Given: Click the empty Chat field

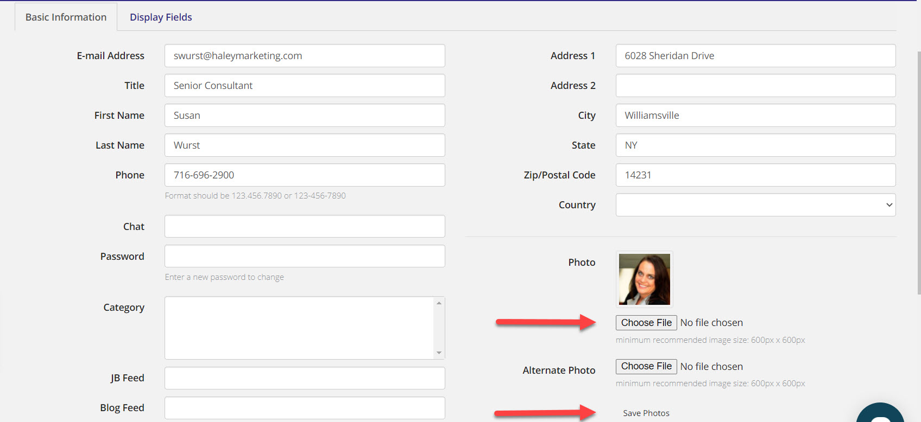Looking at the screenshot, I should click(304, 226).
